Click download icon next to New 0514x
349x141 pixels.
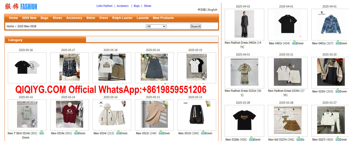[x=76, y=132]
